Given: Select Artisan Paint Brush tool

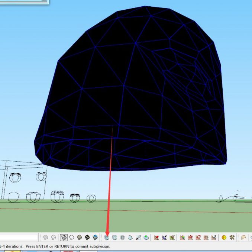Looking at the screenshot, I should point(172,238).
